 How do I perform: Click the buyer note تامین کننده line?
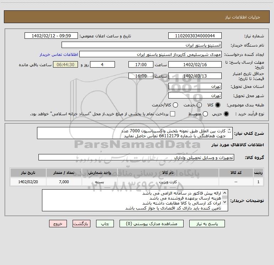coord(173,208)
